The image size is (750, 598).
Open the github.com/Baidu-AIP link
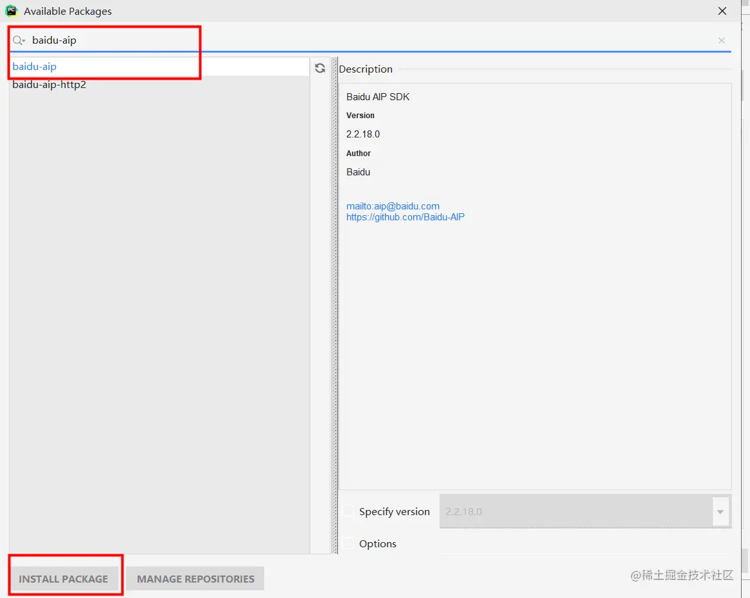(x=405, y=217)
